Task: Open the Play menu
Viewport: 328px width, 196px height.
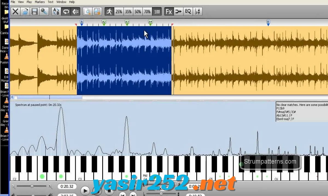Action: point(29,2)
